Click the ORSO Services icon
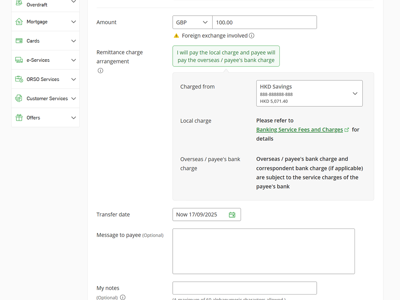This screenshot has width=400, height=300. pos(19,79)
